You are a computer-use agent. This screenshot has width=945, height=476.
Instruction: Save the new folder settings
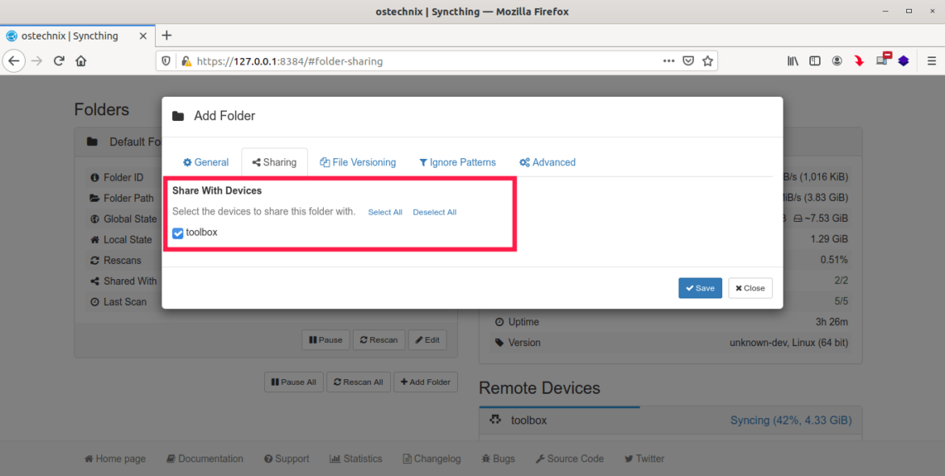699,288
